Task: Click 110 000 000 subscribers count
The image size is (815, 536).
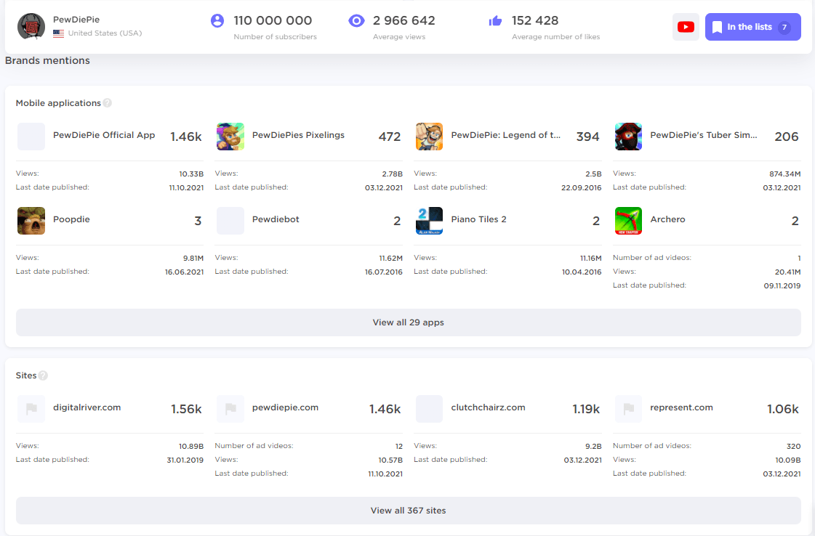Action: point(273,20)
